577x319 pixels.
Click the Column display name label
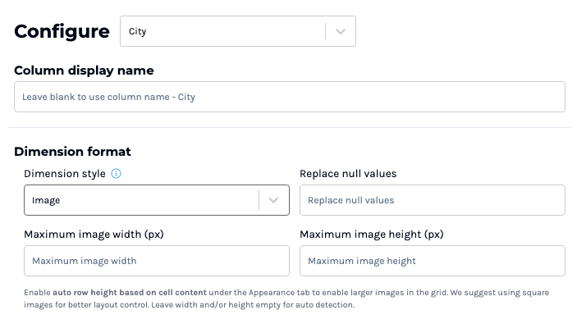coord(84,71)
